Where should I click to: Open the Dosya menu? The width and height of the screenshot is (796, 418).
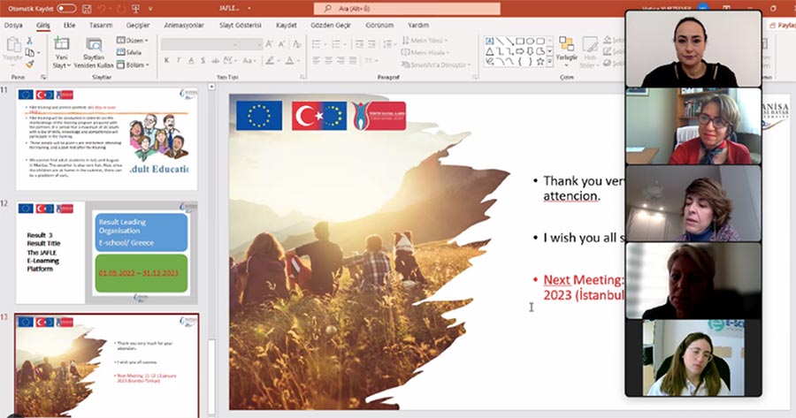(x=13, y=25)
